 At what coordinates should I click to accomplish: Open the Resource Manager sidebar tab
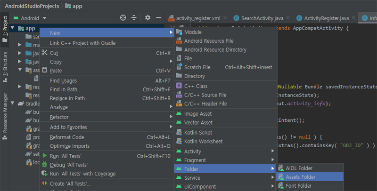5,116
